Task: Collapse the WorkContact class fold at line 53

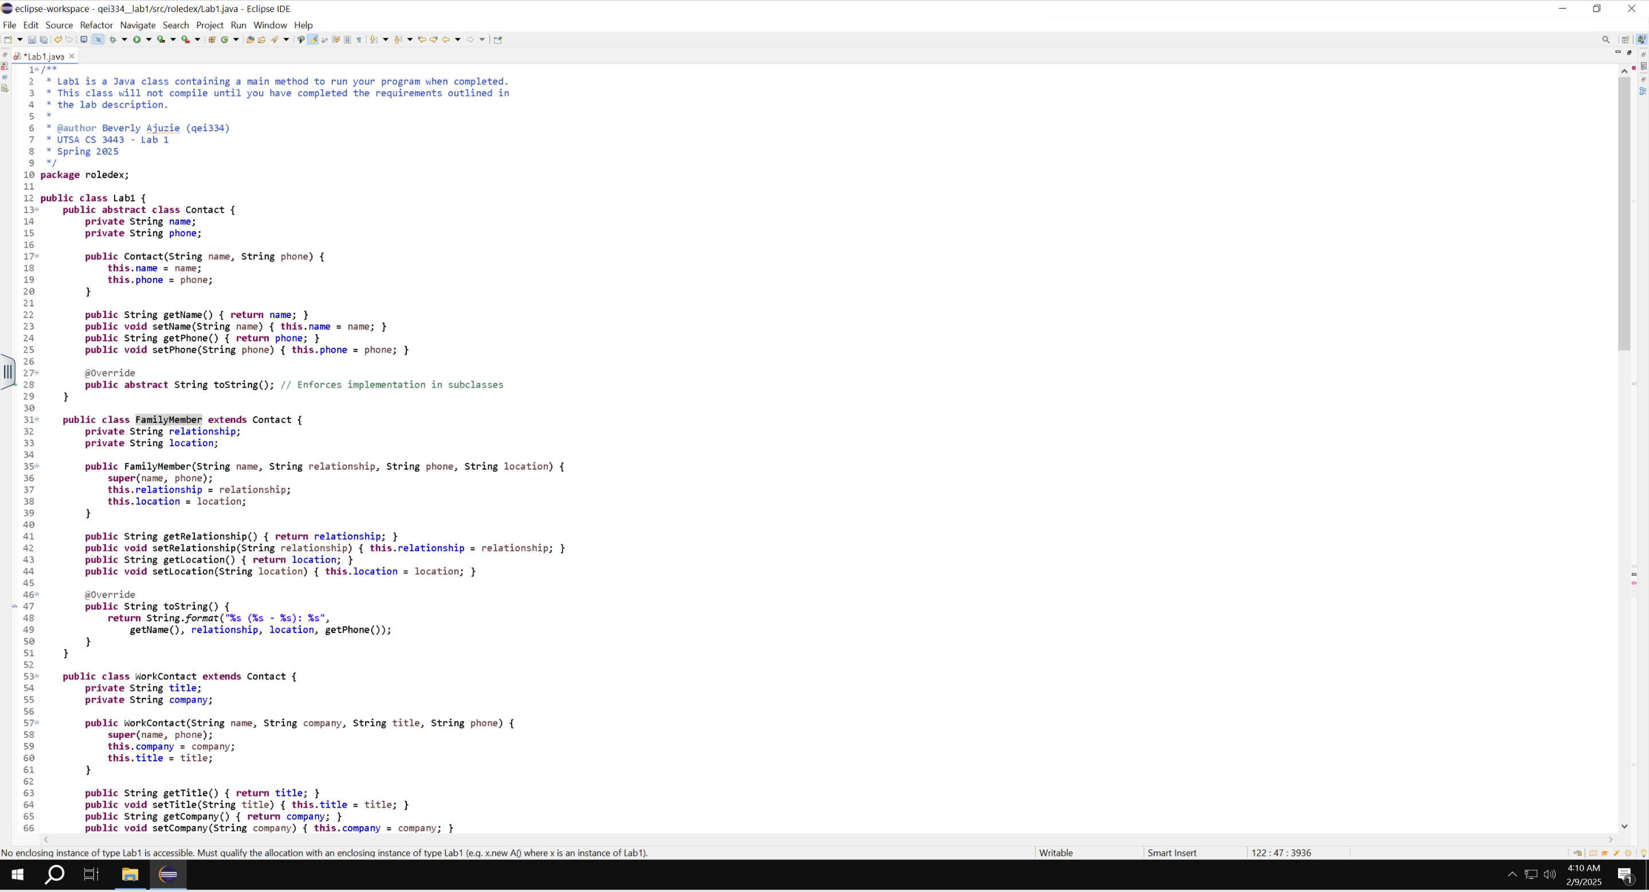Action: pyautogui.click(x=37, y=677)
